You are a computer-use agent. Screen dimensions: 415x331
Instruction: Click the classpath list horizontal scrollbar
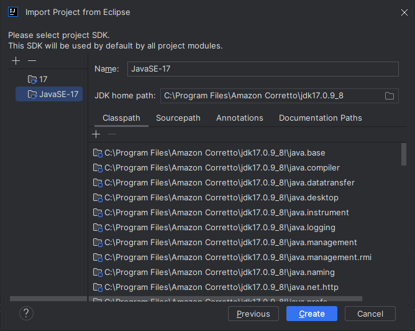click(x=226, y=299)
